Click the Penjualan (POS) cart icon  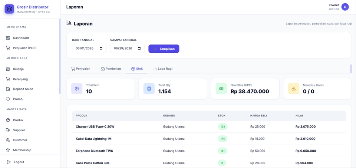pyautogui.click(x=8, y=48)
